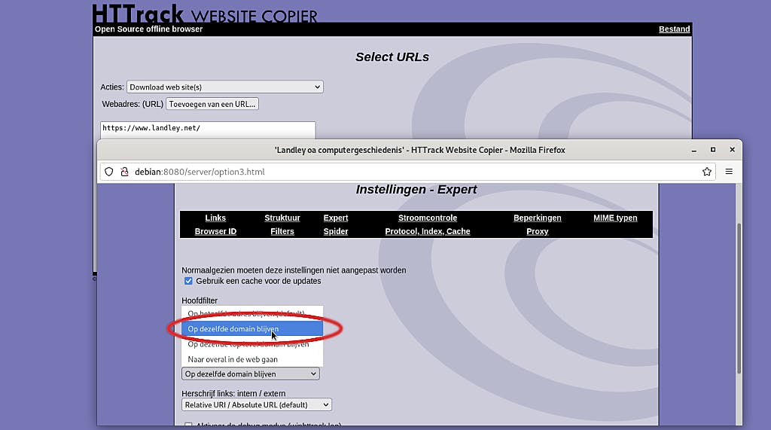Open the Acties 'Download web site(s)' dropdown
771x430 pixels.
[224, 87]
